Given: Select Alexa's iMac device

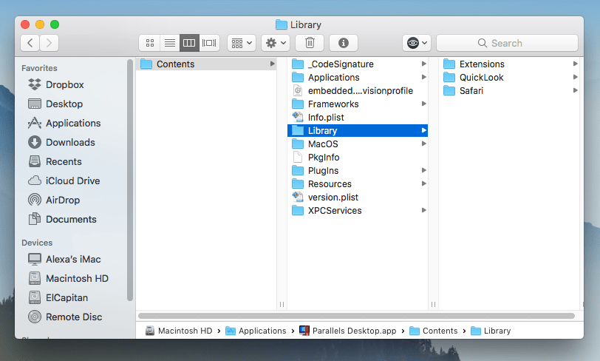Looking at the screenshot, I should tap(64, 259).
